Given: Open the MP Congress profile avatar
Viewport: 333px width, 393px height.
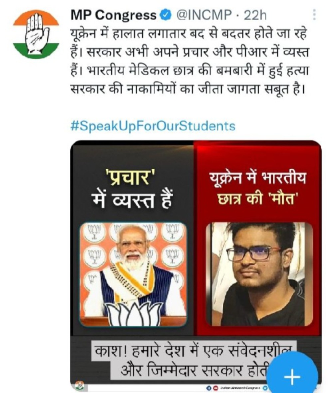Looking at the screenshot, I should [36, 34].
